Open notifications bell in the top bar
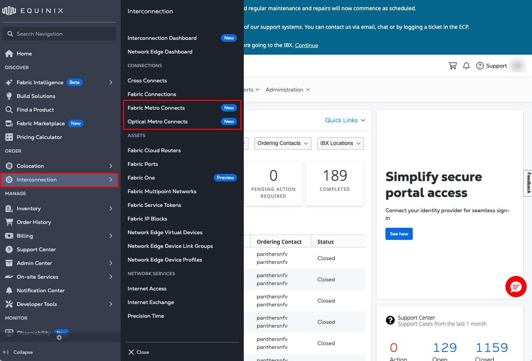532x361 pixels. pos(466,66)
